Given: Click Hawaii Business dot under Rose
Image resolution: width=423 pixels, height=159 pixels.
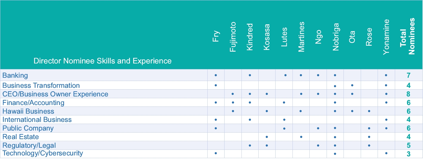Looking at the screenshot, I should (x=369, y=111).
